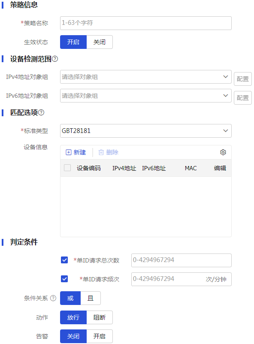Switch 告警 to 开启
This screenshot has width=254, height=344.
(100, 336)
